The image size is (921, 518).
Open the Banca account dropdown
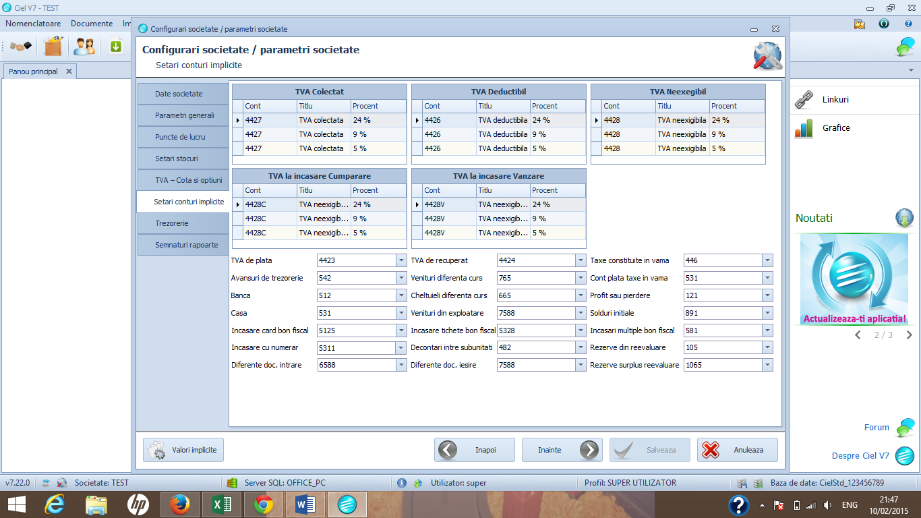point(401,295)
